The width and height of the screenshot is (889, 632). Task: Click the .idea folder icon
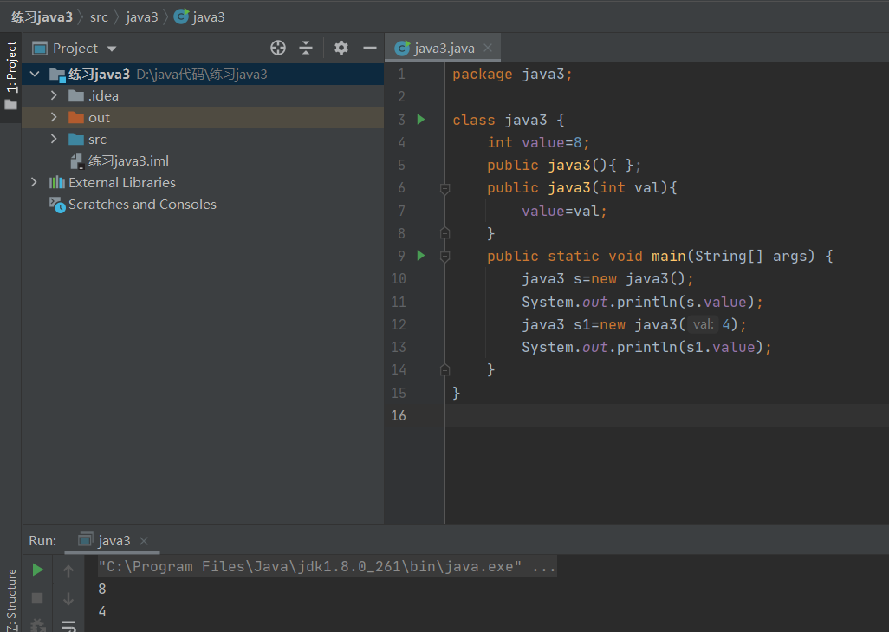click(76, 96)
